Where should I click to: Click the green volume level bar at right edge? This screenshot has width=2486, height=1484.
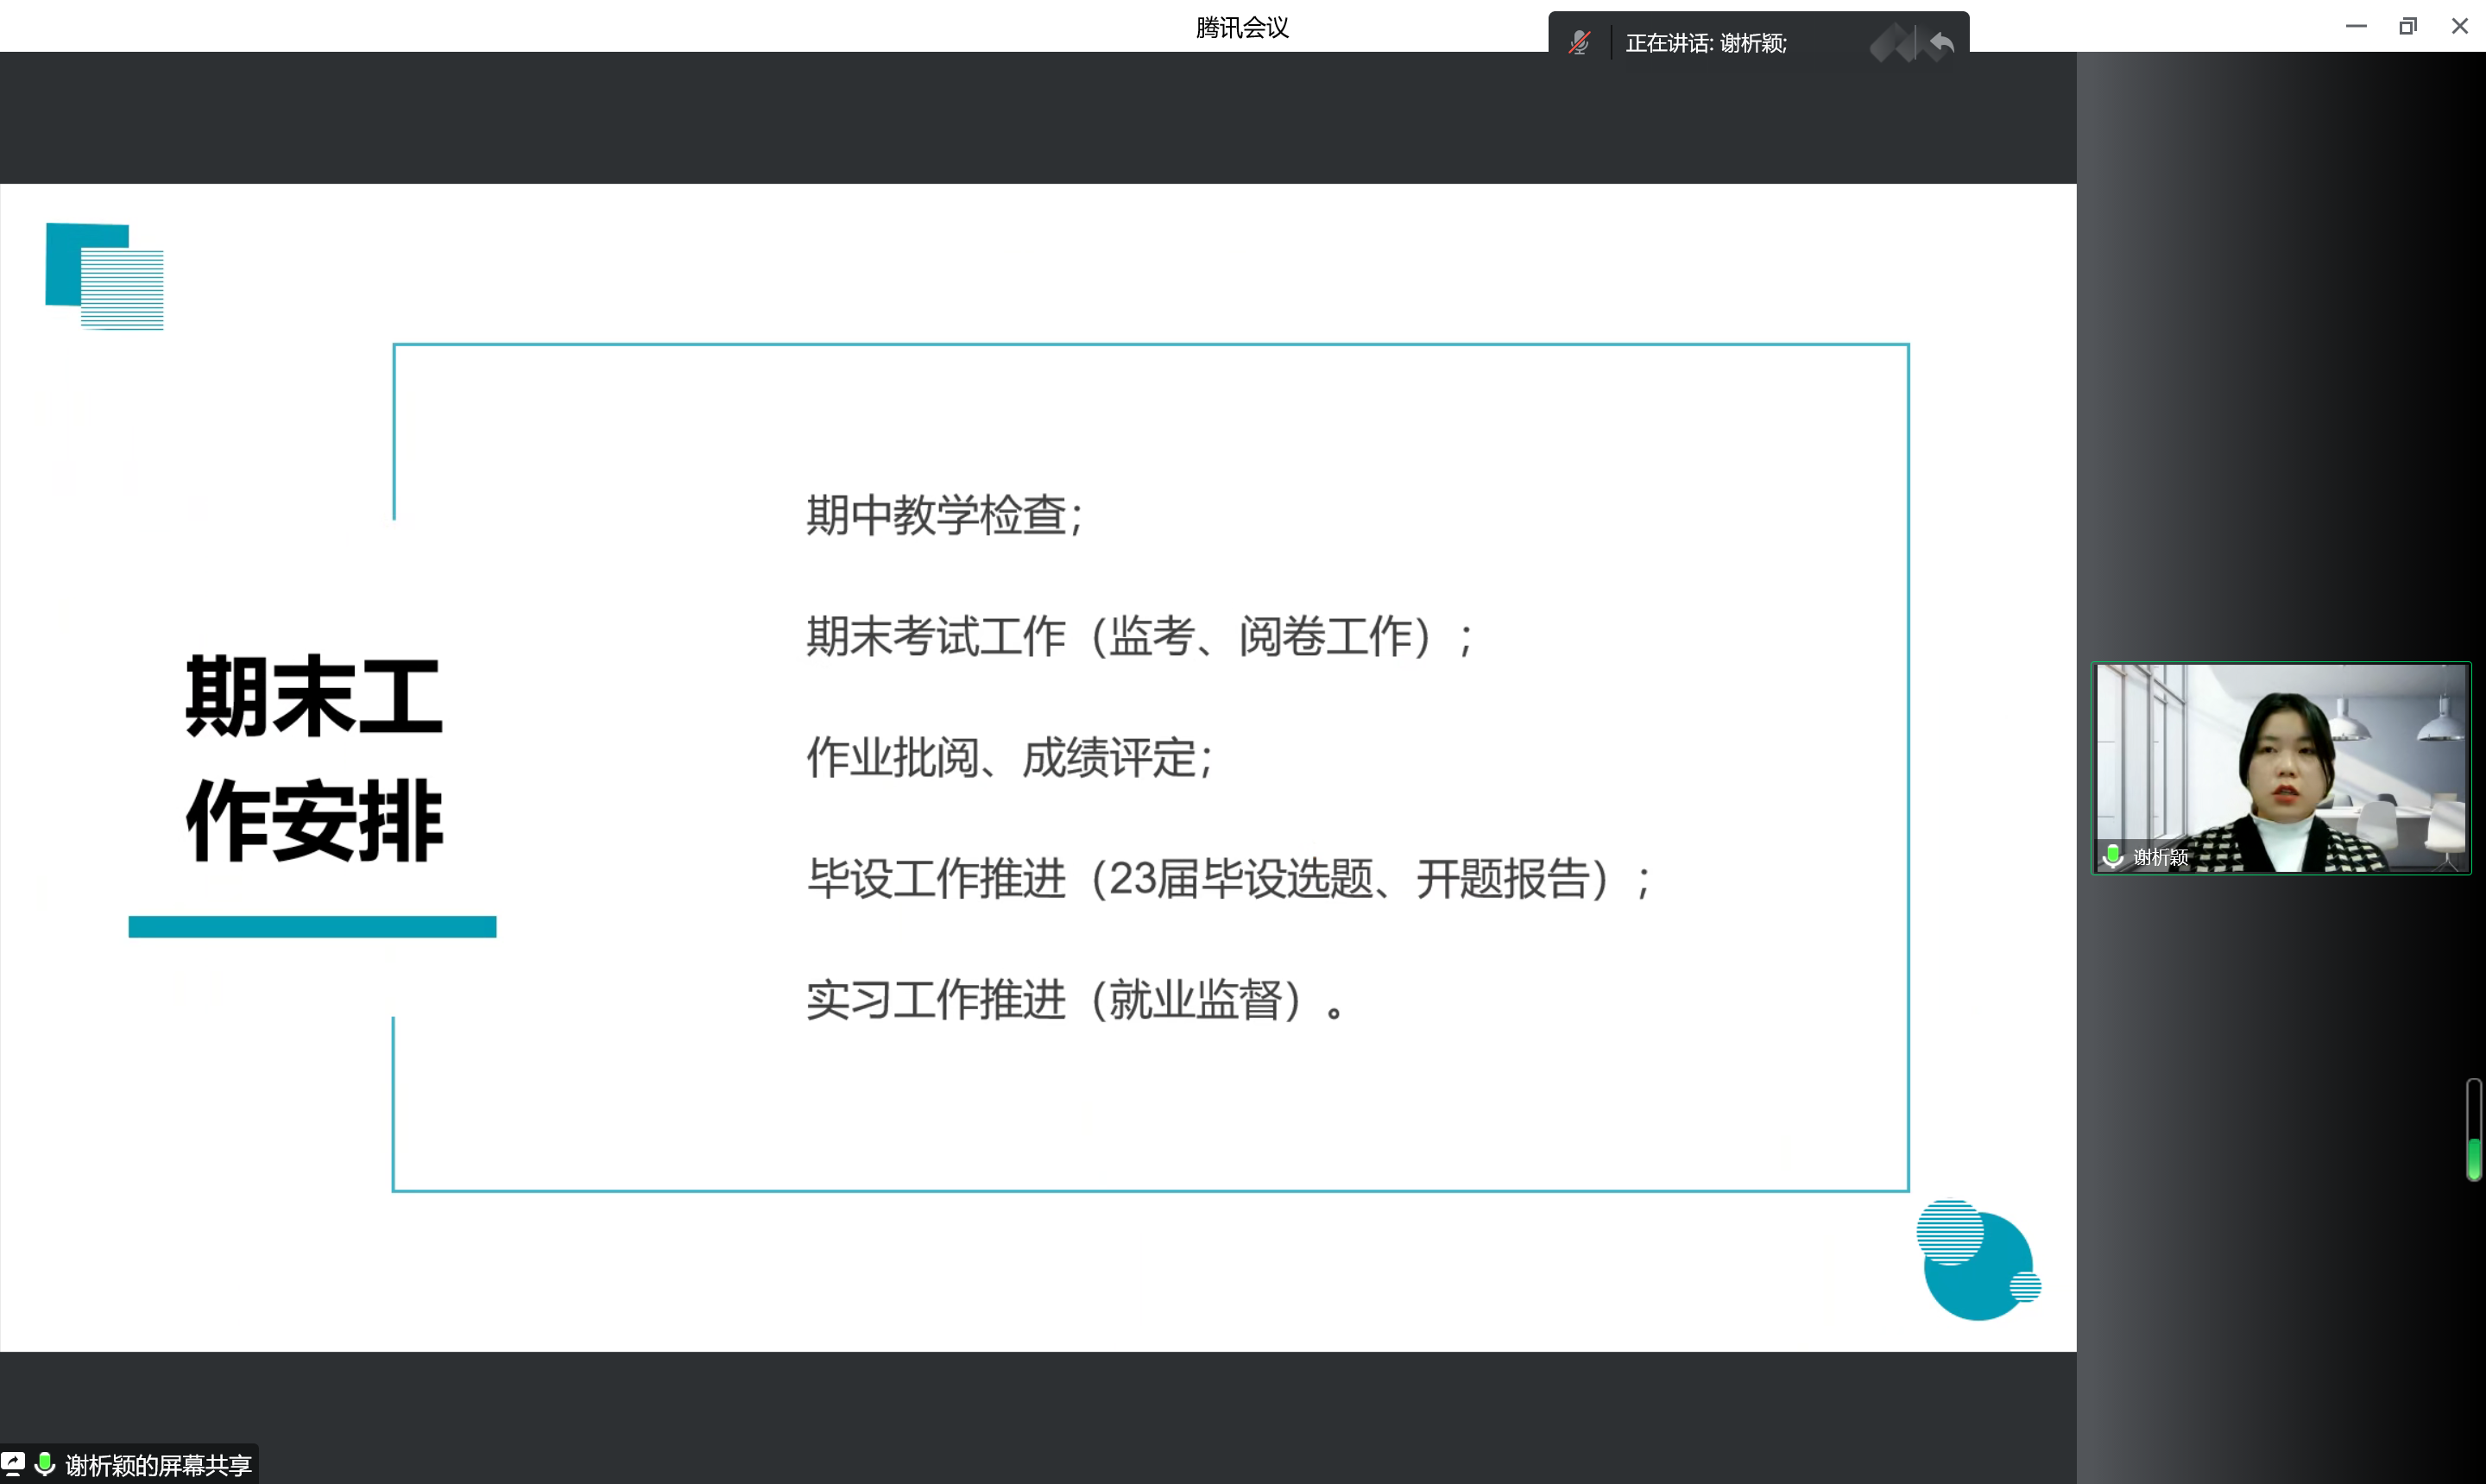(x=2473, y=1130)
